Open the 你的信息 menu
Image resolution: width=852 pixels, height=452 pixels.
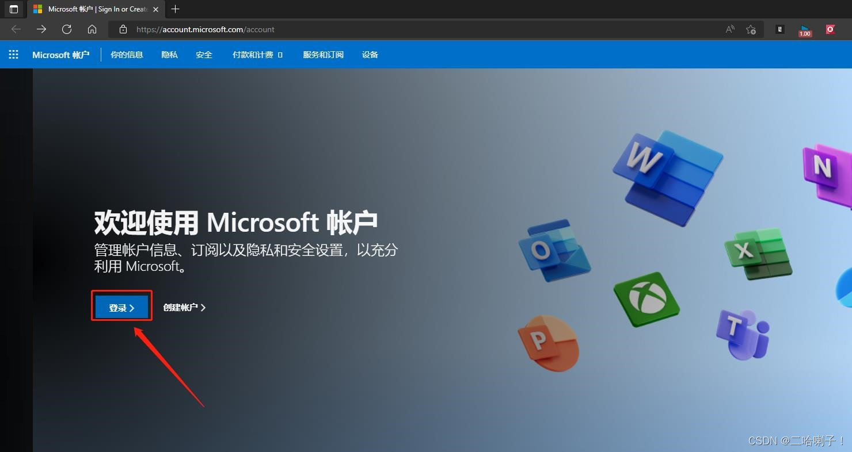[127, 55]
